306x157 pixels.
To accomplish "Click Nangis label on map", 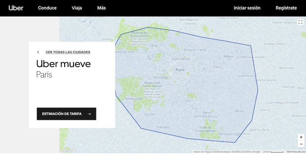I will [239, 111].
